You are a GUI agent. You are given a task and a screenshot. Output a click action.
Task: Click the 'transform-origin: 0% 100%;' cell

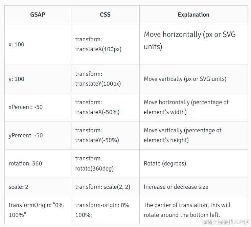(105, 210)
